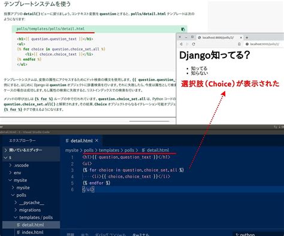Click polls/templates/polls/detail.html snippet filename in docs
The width and height of the screenshot is (284, 236).
click(x=50, y=29)
